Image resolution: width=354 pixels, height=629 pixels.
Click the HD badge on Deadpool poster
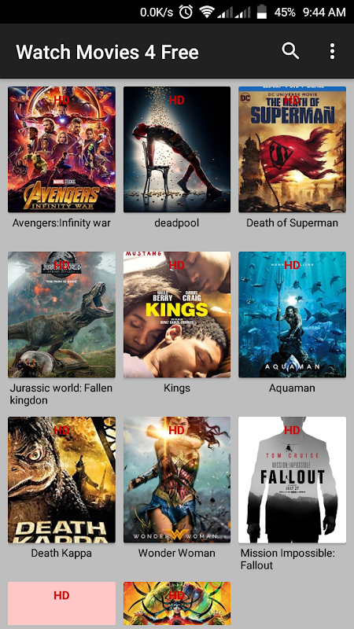(176, 100)
